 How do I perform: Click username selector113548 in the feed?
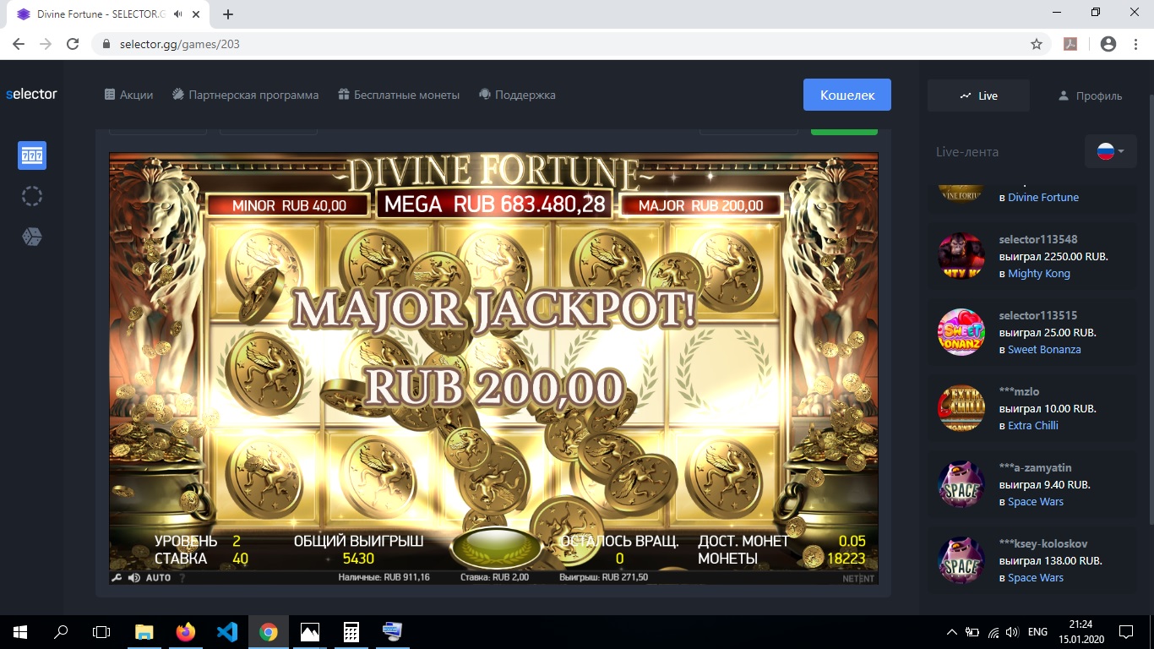coord(1038,239)
